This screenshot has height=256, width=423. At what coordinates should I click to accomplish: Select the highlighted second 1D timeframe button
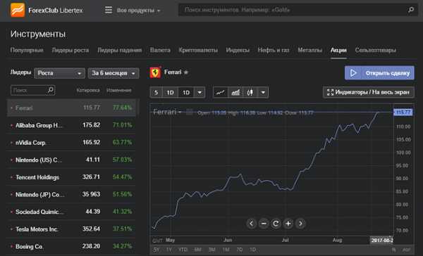pyautogui.click(x=186, y=93)
